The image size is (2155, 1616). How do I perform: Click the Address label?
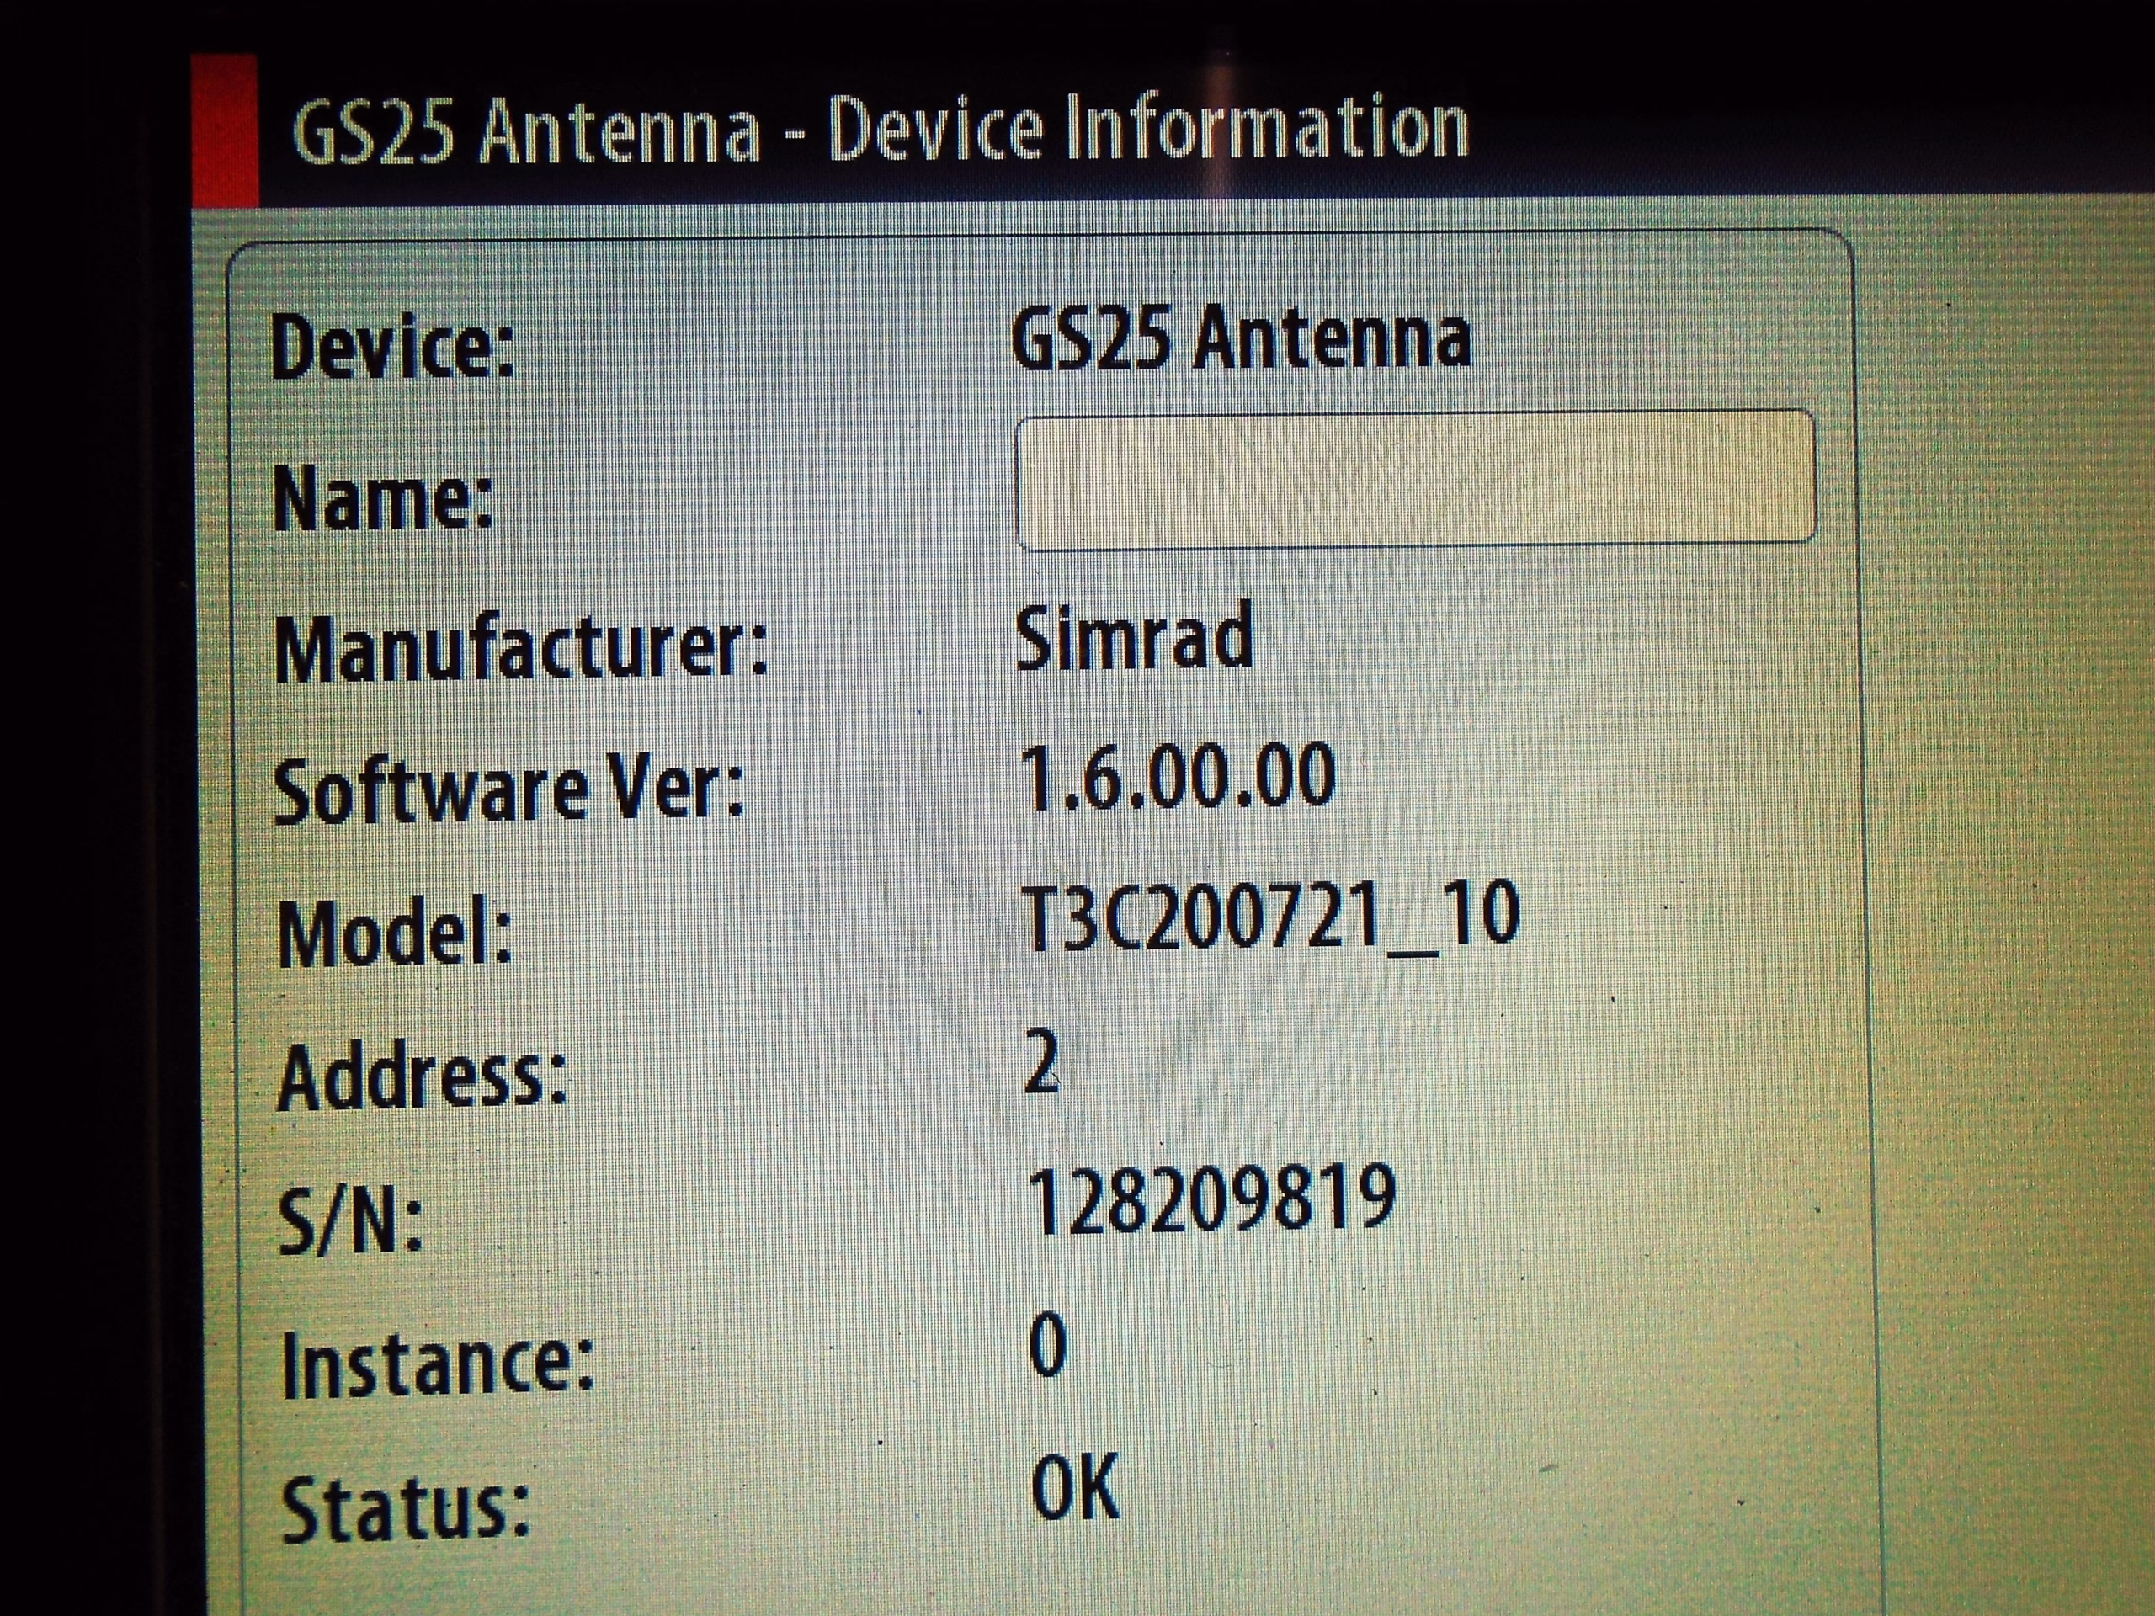(x=421, y=1077)
